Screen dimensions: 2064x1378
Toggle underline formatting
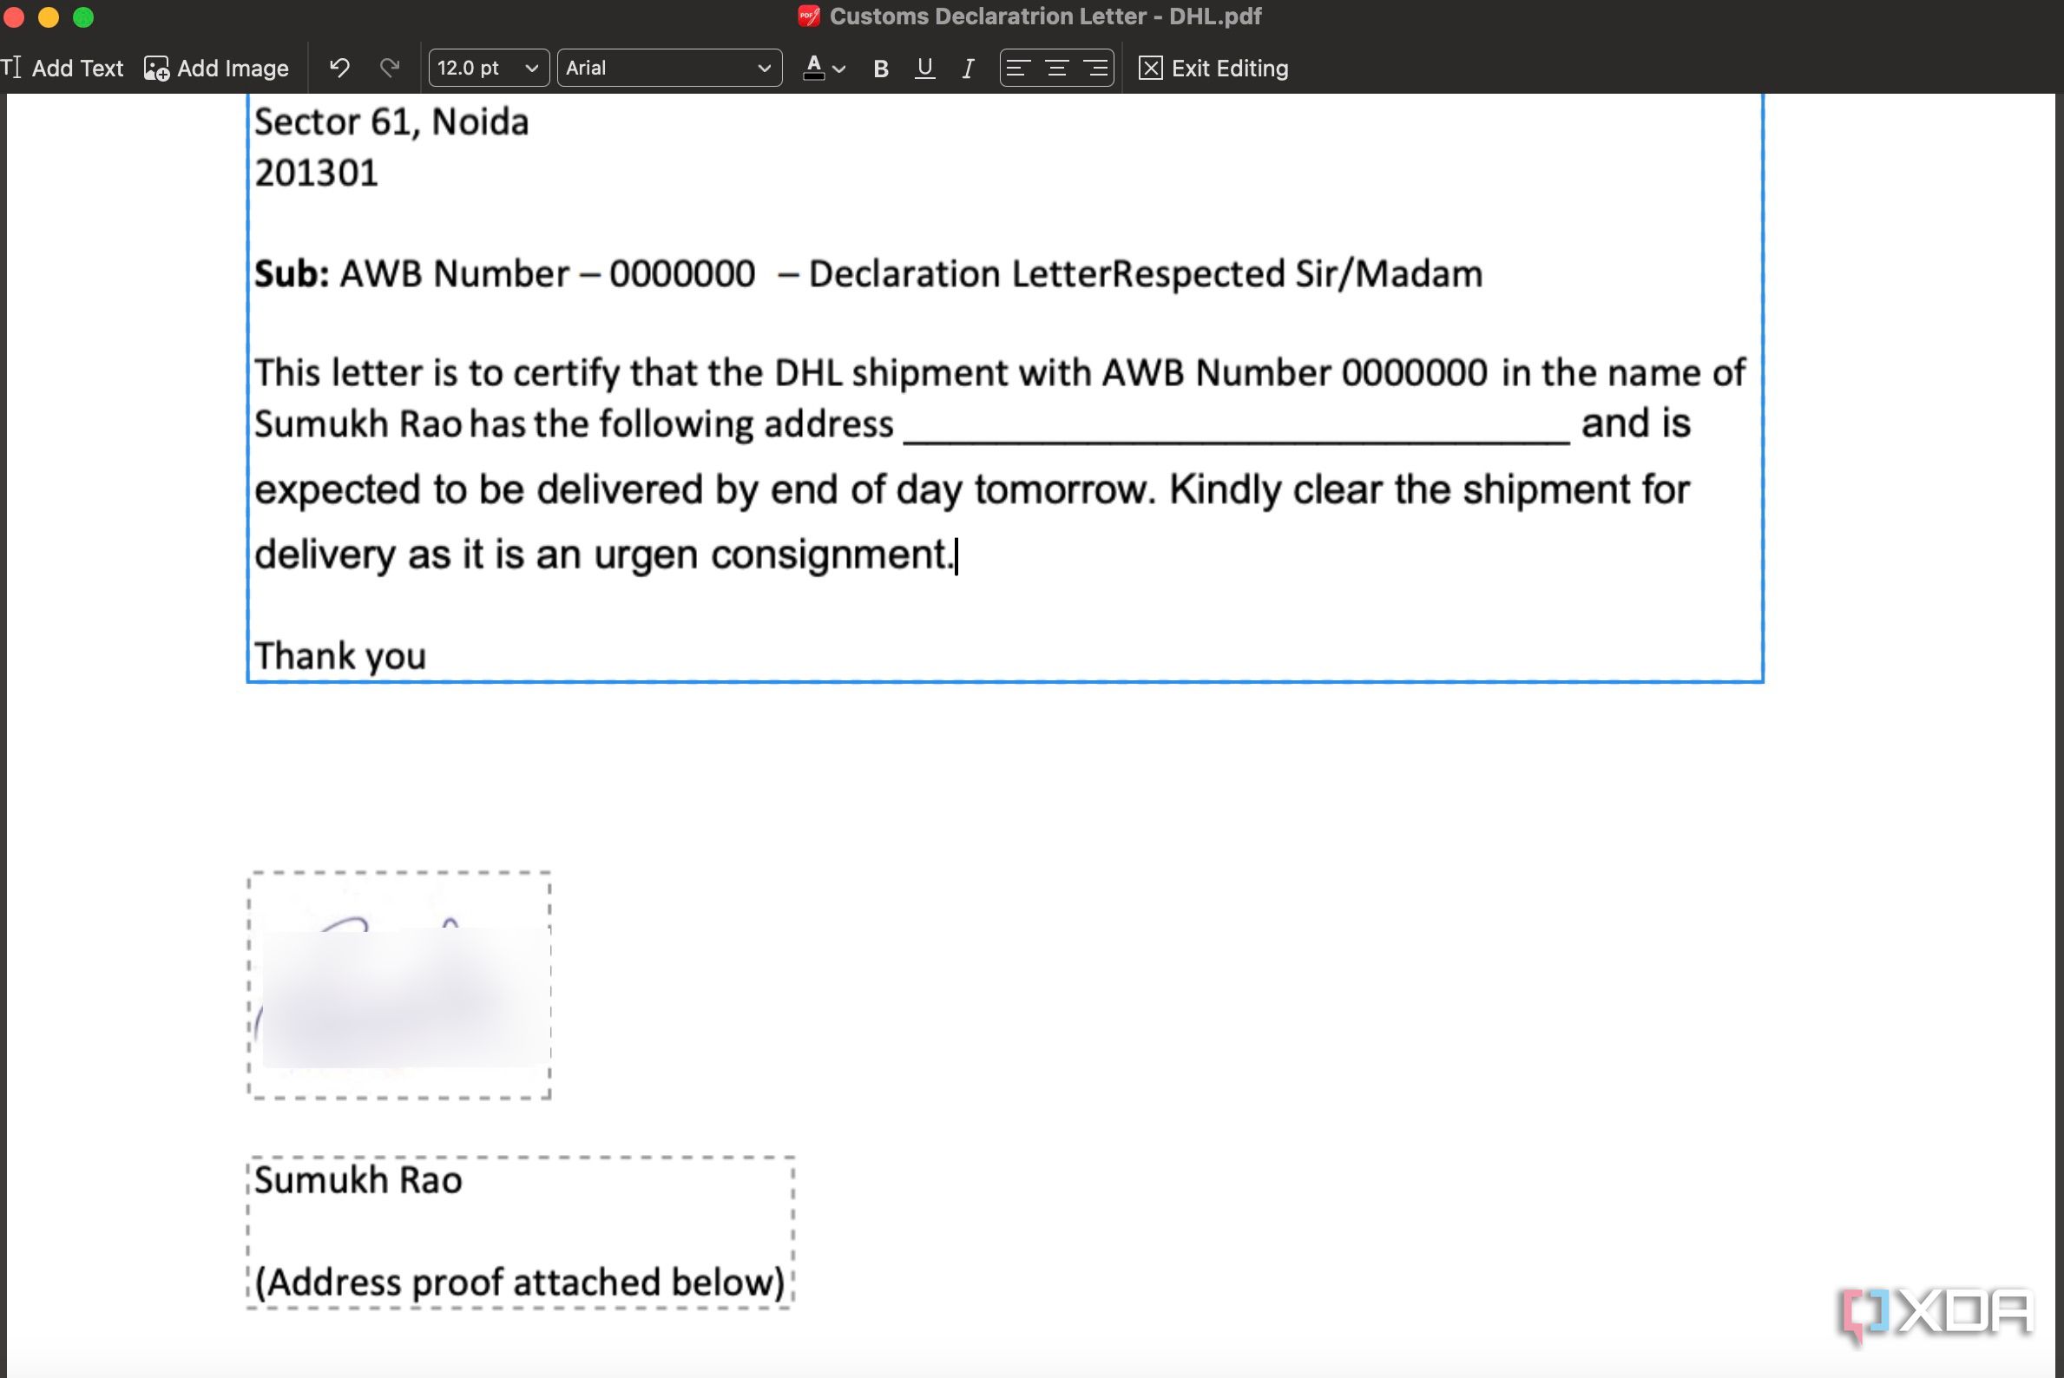(924, 68)
